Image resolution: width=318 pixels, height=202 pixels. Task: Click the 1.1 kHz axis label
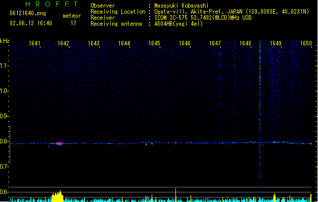[x=4, y=66]
